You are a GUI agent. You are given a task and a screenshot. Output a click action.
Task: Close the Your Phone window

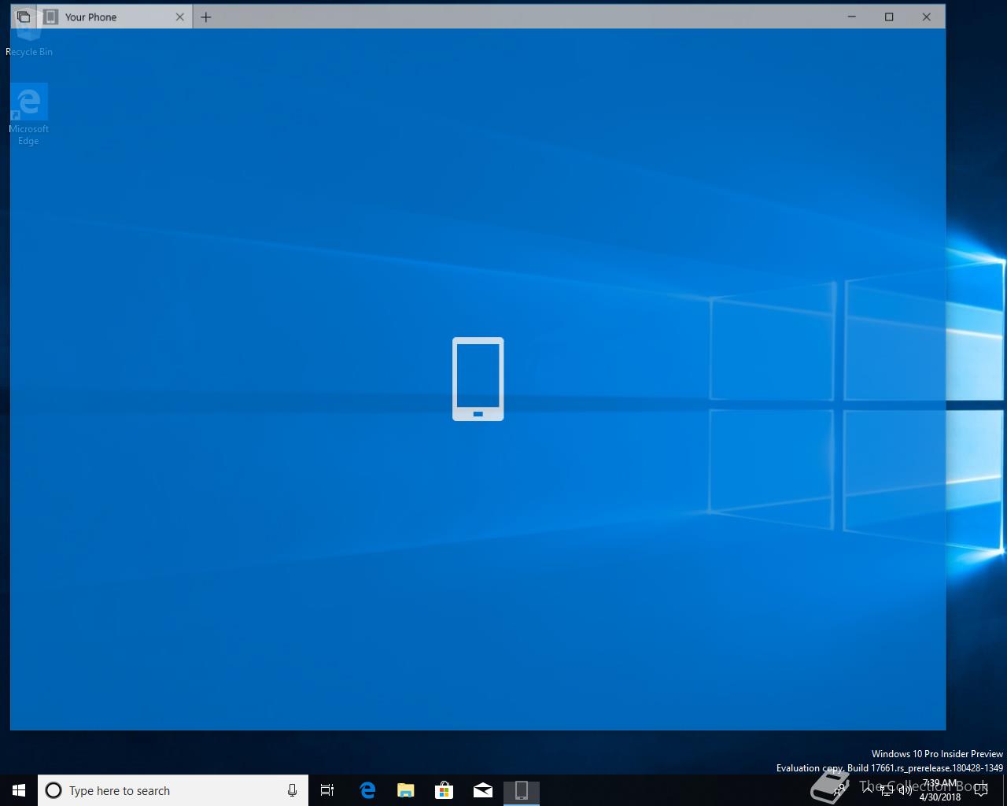click(x=927, y=17)
